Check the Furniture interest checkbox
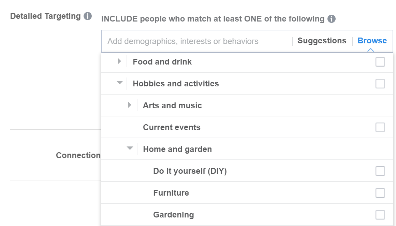The width and height of the screenshot is (396, 226). pos(380,193)
